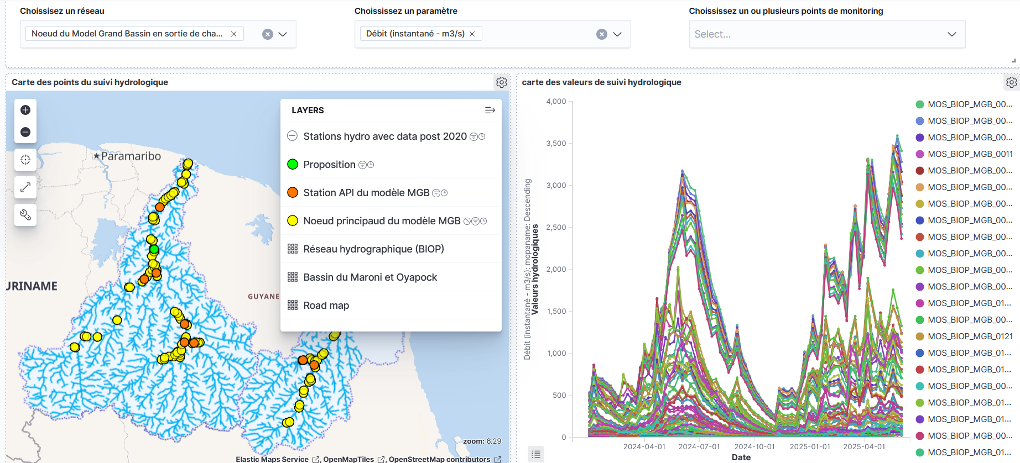
Task: Open Bassin du Maroni et Oyapock layer menu
Action: [370, 277]
